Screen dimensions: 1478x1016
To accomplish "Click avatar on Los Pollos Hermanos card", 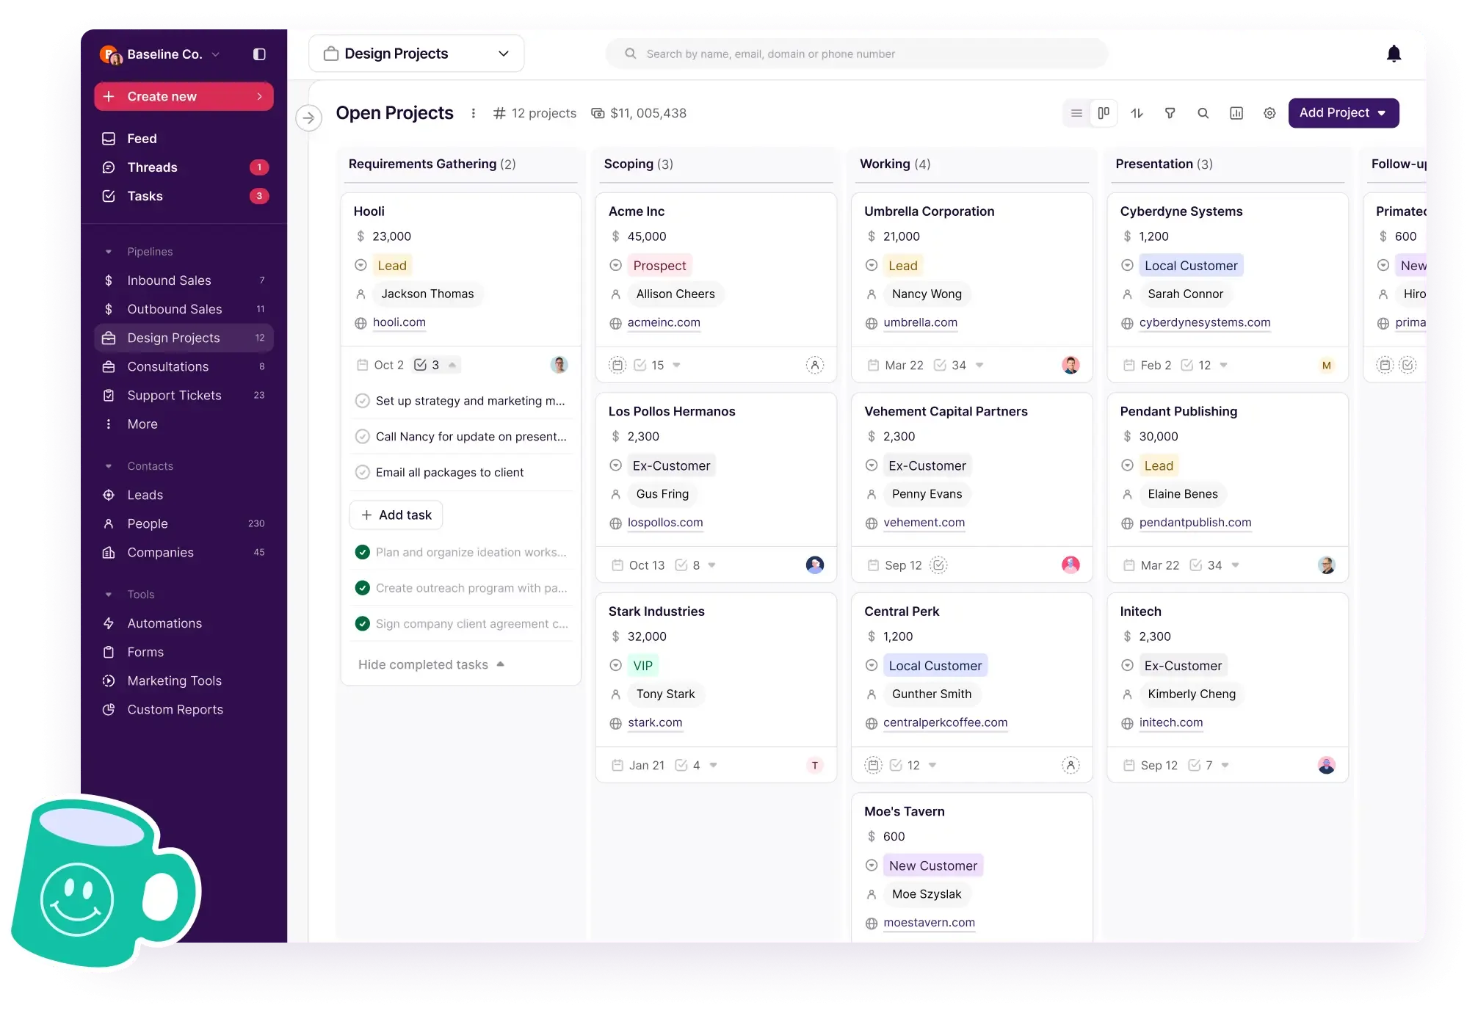I will pos(815,565).
